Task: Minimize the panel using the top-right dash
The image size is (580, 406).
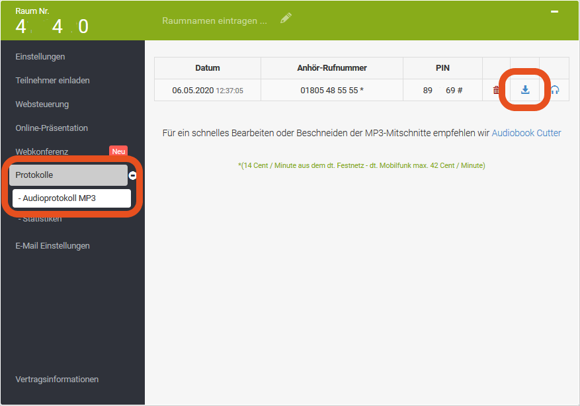Action: [554, 12]
